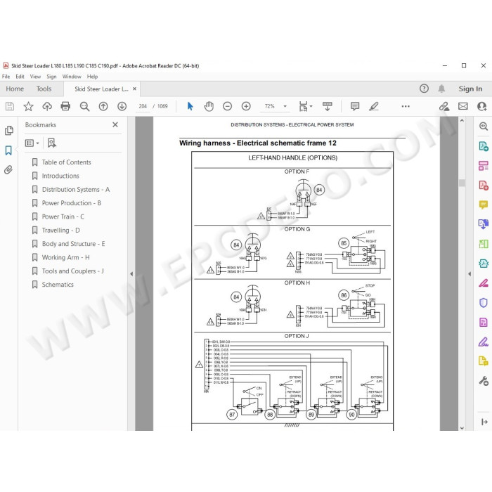This screenshot has height=492, width=492.
Task: Go to previous page arrow
Action: (103, 106)
